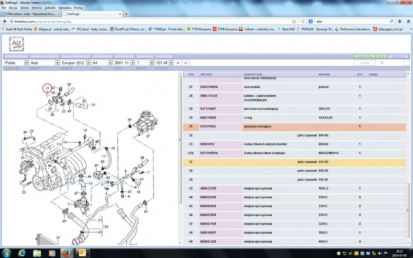Viewport: 413px width, 258px height.
Task: Click the bookmark star in address bar
Action: [x=294, y=21]
